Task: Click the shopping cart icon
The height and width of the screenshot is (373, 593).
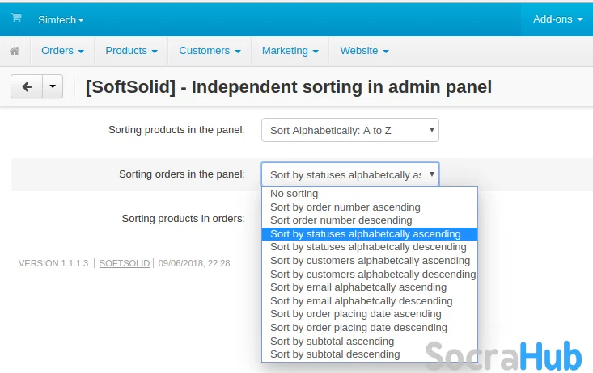Action: pos(16,18)
